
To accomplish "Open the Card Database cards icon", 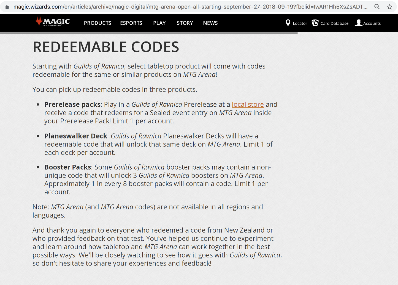I will click(315, 23).
